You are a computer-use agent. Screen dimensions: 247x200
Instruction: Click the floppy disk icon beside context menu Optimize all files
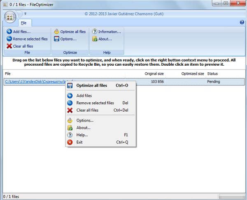point(70,85)
